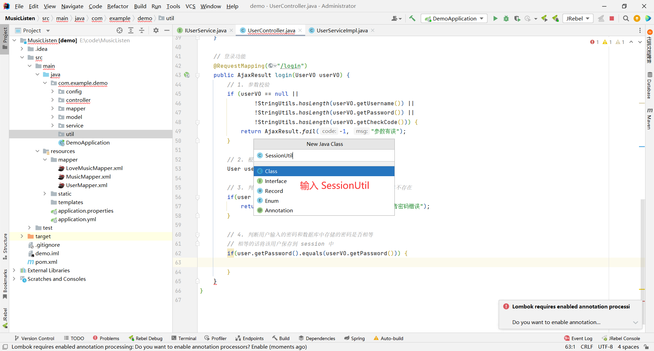The image size is (654, 351).
Task: Click the green Run button in toolbar
Action: tap(495, 18)
